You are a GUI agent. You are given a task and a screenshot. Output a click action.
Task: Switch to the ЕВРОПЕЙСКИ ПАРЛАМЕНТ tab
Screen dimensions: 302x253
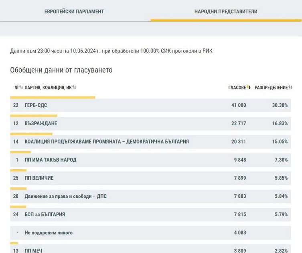74,11
